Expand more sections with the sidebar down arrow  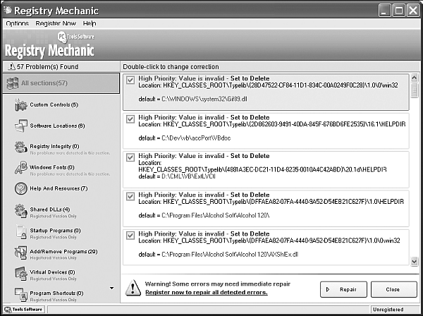point(111,288)
